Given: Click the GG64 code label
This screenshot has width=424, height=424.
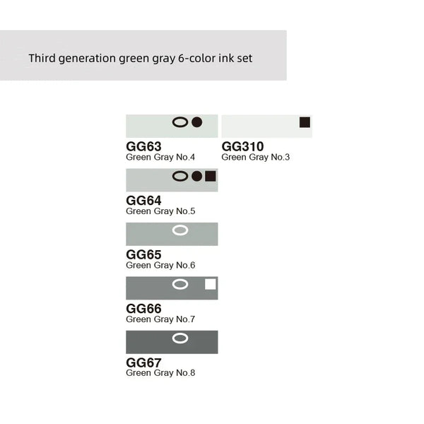Looking at the screenshot, I should [143, 201].
